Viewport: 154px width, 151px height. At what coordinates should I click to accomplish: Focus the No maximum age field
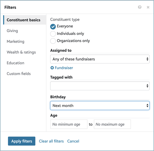click(112, 124)
